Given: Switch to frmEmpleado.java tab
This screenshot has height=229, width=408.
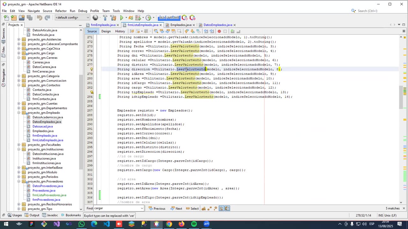Looking at the screenshot, I should 103,25.
